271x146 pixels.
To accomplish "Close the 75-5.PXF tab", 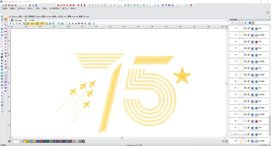I will (x=37, y=20).
